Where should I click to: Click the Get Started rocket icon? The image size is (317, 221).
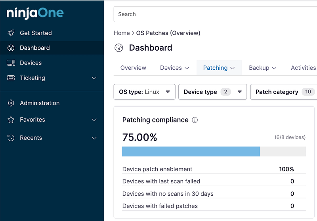pos(11,33)
